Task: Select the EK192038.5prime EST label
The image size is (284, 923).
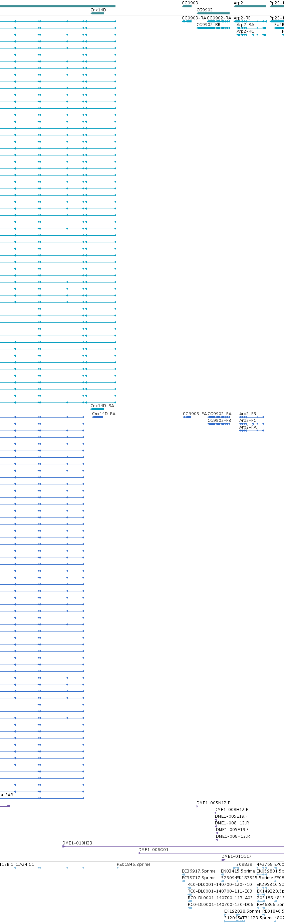Action: (242, 911)
